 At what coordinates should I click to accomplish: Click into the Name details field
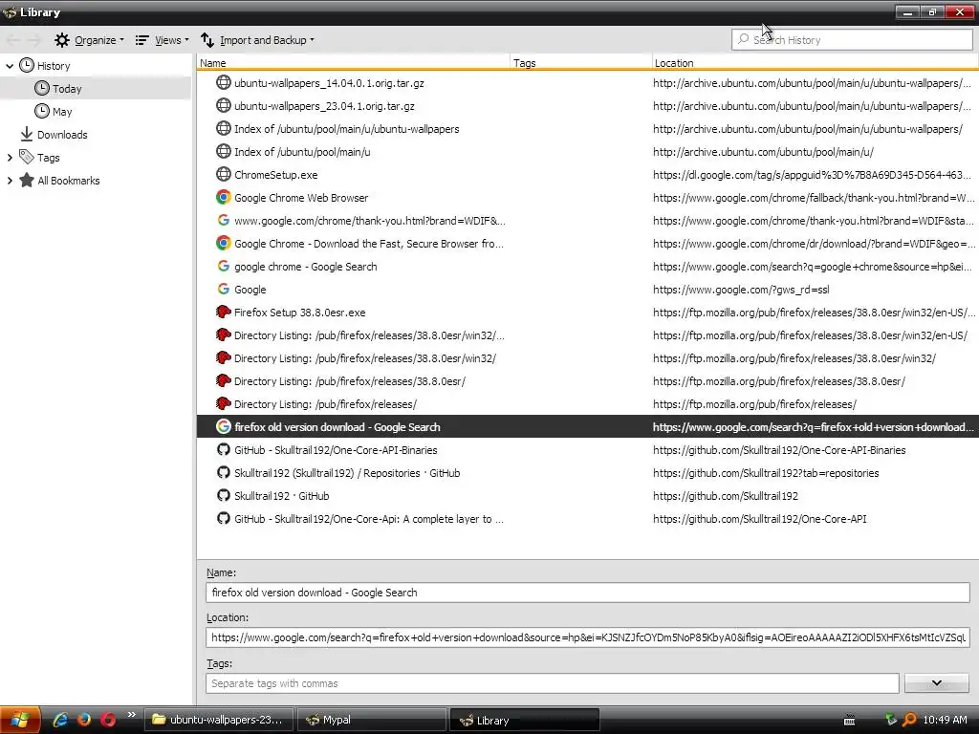[588, 593]
